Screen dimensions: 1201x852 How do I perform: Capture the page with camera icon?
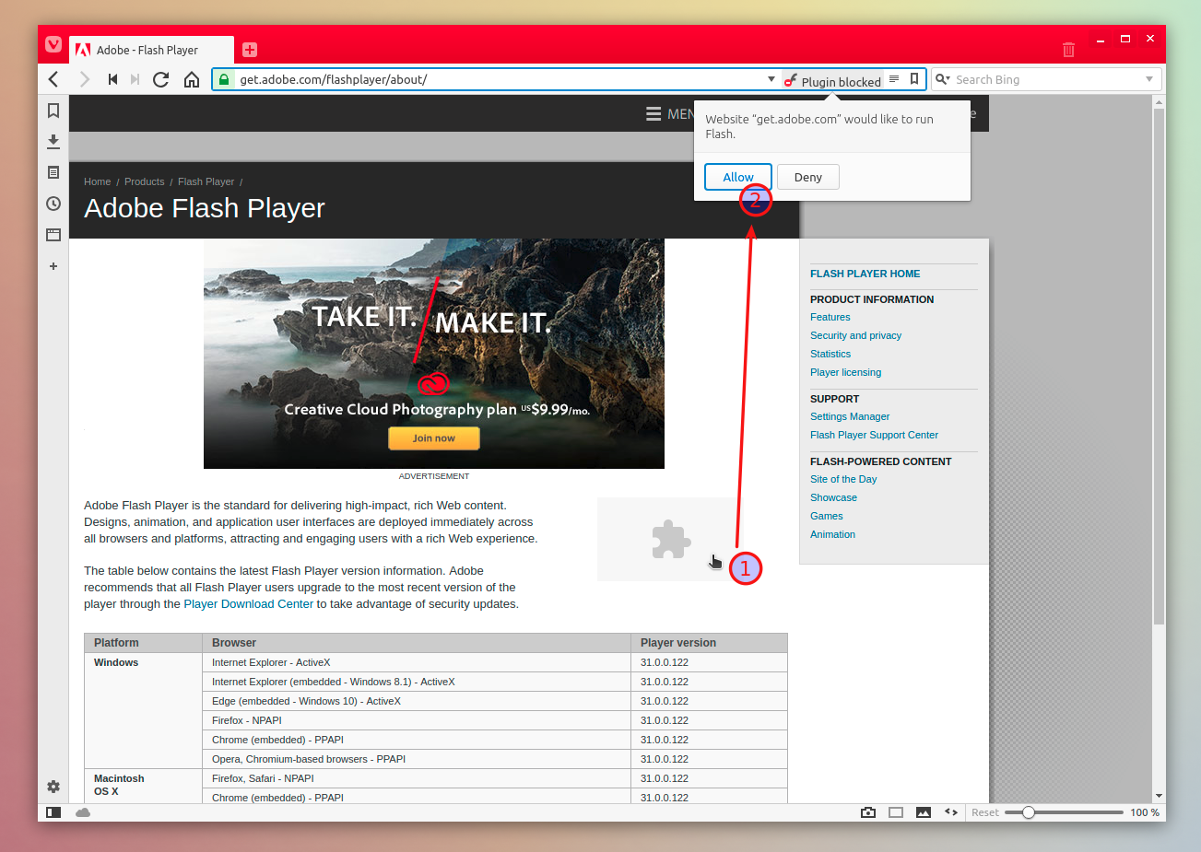[868, 812]
